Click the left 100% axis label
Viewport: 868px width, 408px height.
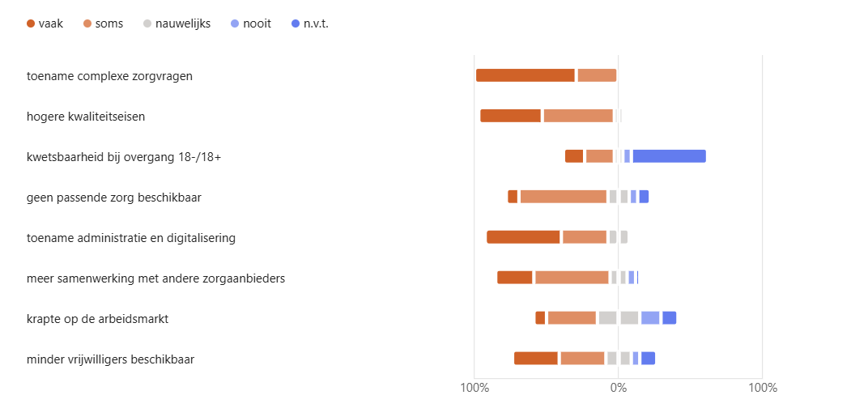[x=474, y=388]
